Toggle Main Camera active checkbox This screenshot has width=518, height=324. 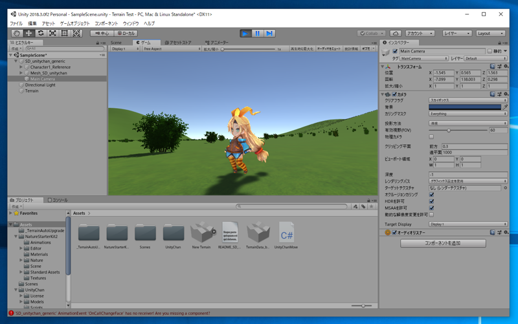(395, 51)
